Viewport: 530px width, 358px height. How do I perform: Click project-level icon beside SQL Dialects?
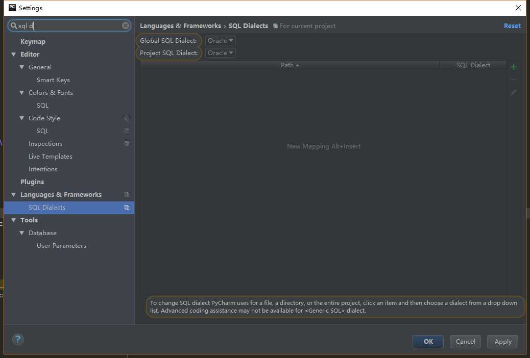coord(127,208)
